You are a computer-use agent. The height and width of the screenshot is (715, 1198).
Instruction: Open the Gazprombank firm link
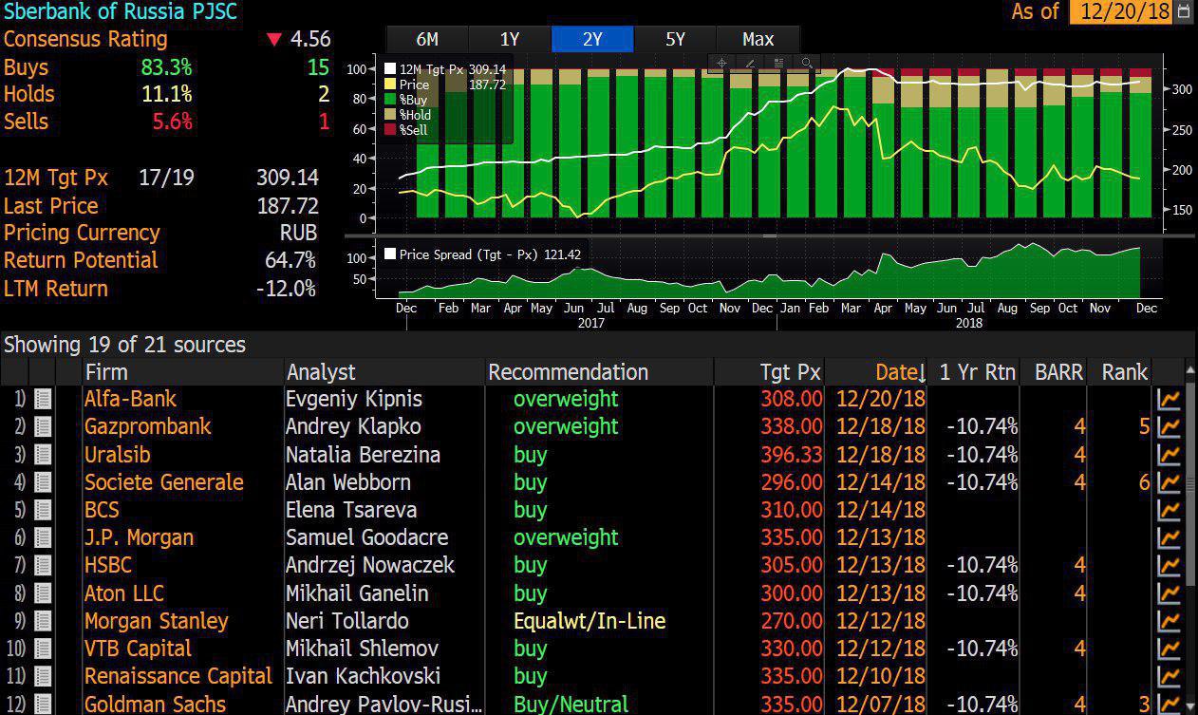tap(147, 427)
